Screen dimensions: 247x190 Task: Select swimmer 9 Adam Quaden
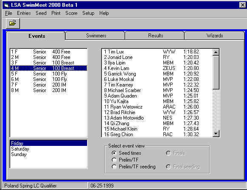(x=157, y=96)
